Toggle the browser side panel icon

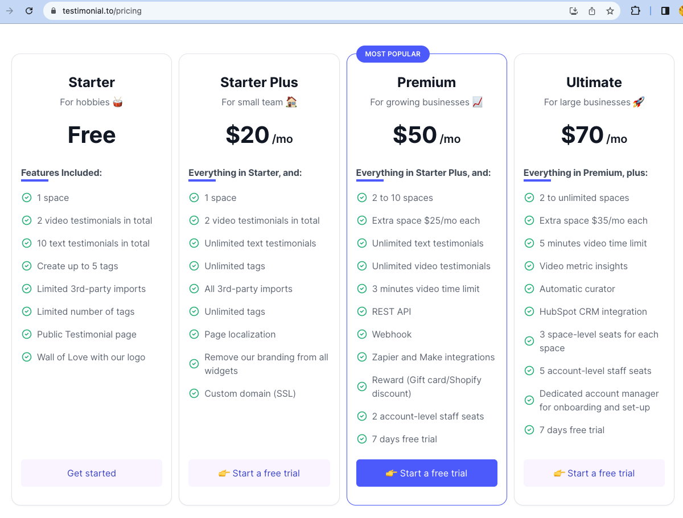665,11
